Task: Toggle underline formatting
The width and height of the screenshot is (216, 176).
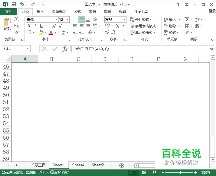Action: [41, 26]
